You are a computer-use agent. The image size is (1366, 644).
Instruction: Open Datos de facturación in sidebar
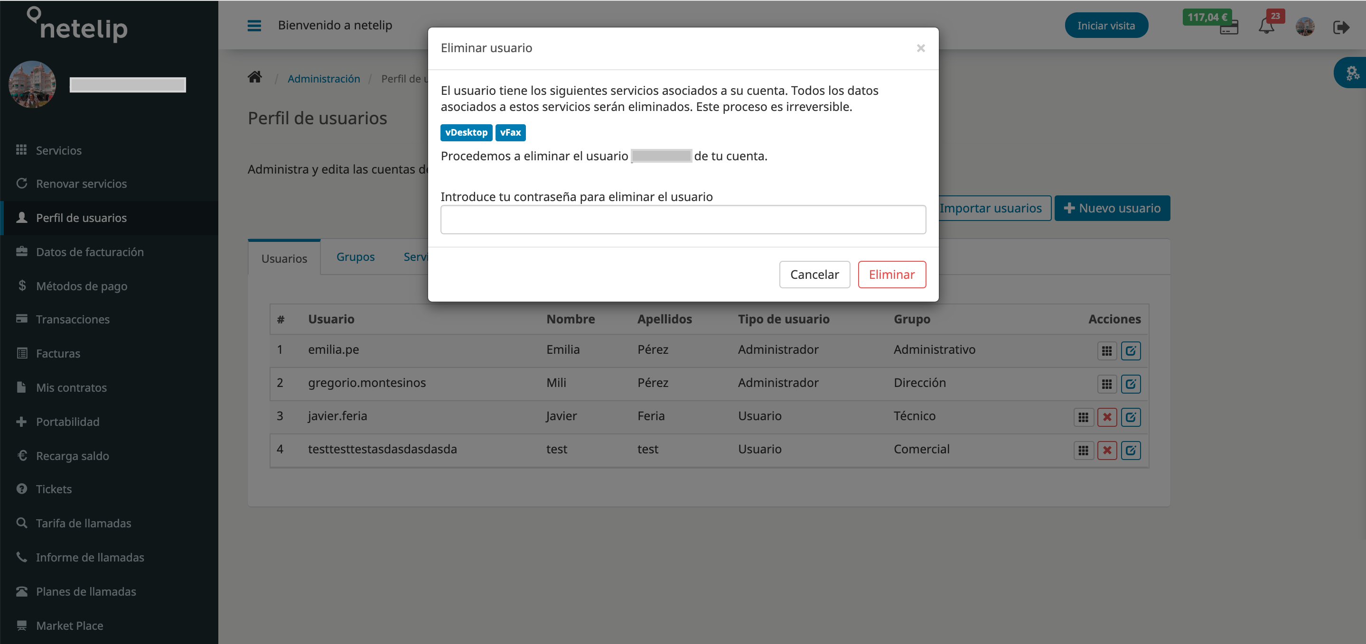pos(109,252)
